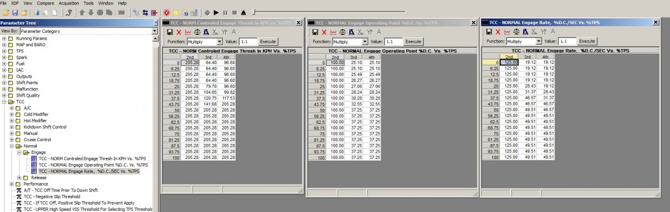Open the File menu
This screenshot has height=212, width=670.
click(x=4, y=3)
